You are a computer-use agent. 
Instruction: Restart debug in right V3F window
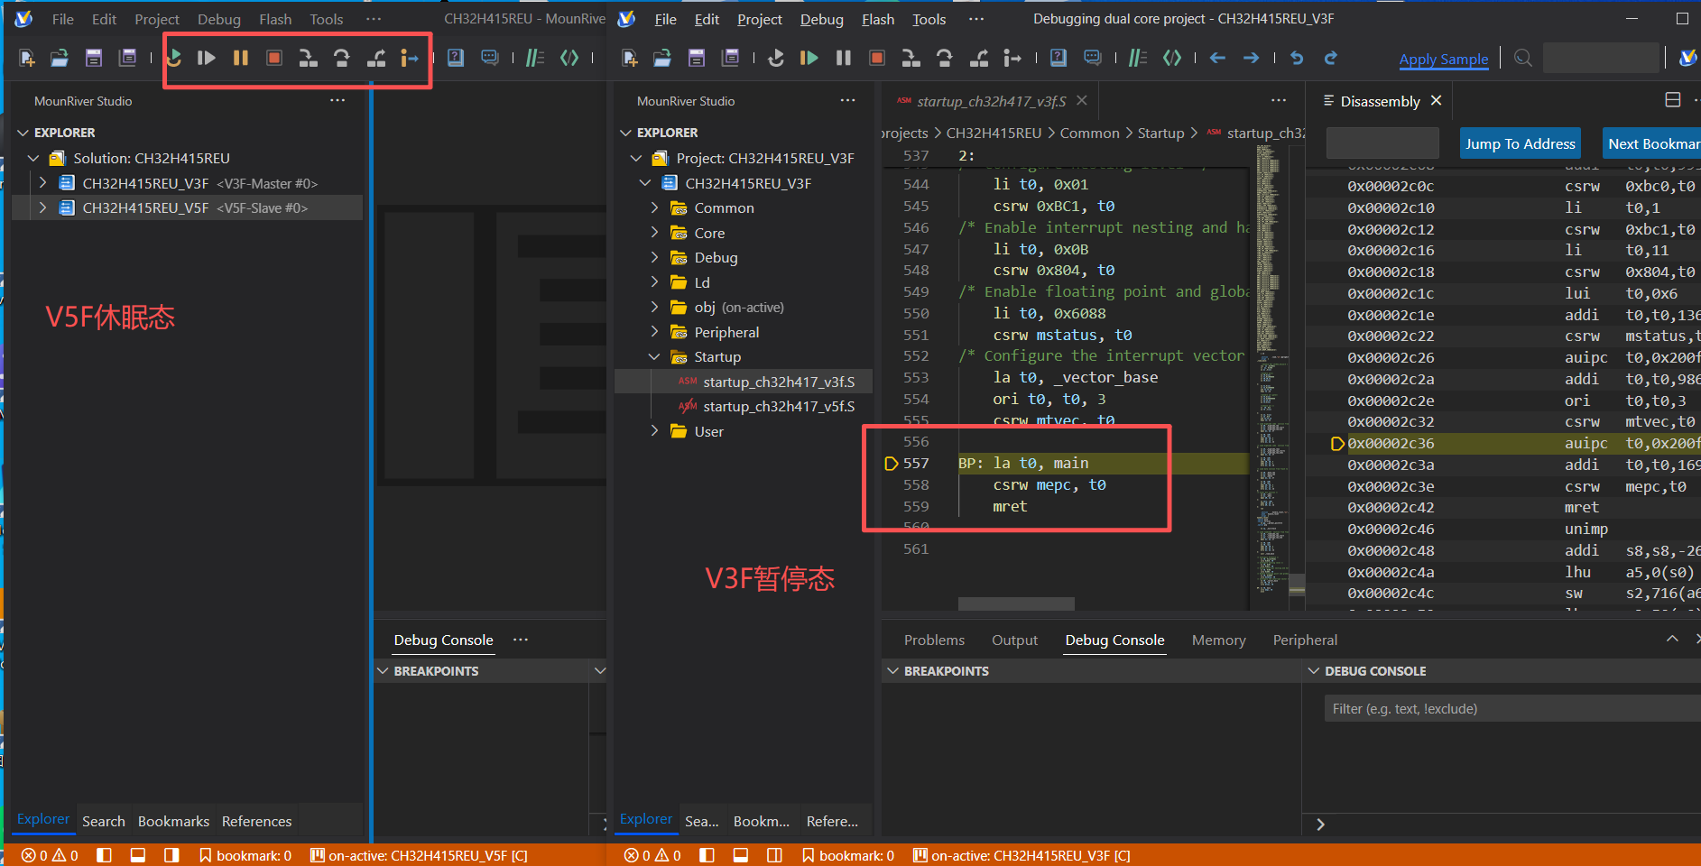pyautogui.click(x=776, y=58)
